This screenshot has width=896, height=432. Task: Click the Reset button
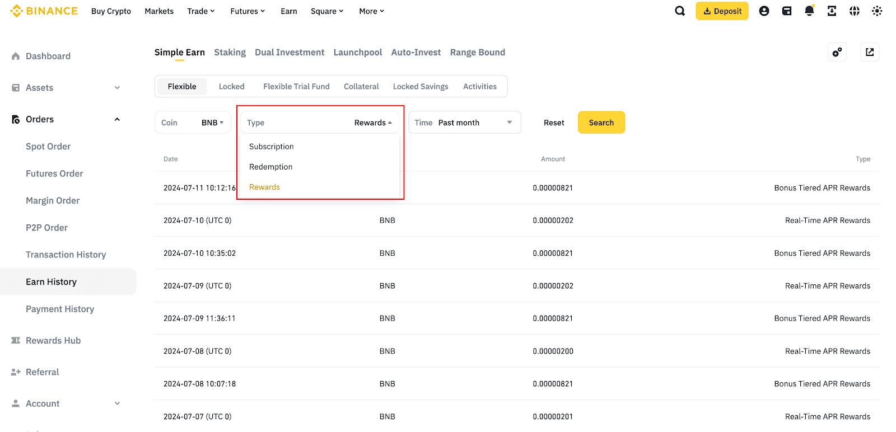click(x=554, y=123)
